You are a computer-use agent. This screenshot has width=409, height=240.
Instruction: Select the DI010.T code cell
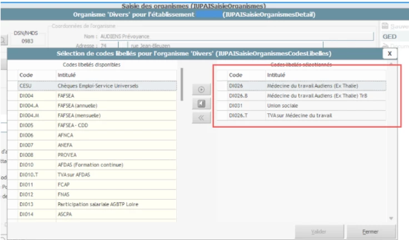[37, 175]
